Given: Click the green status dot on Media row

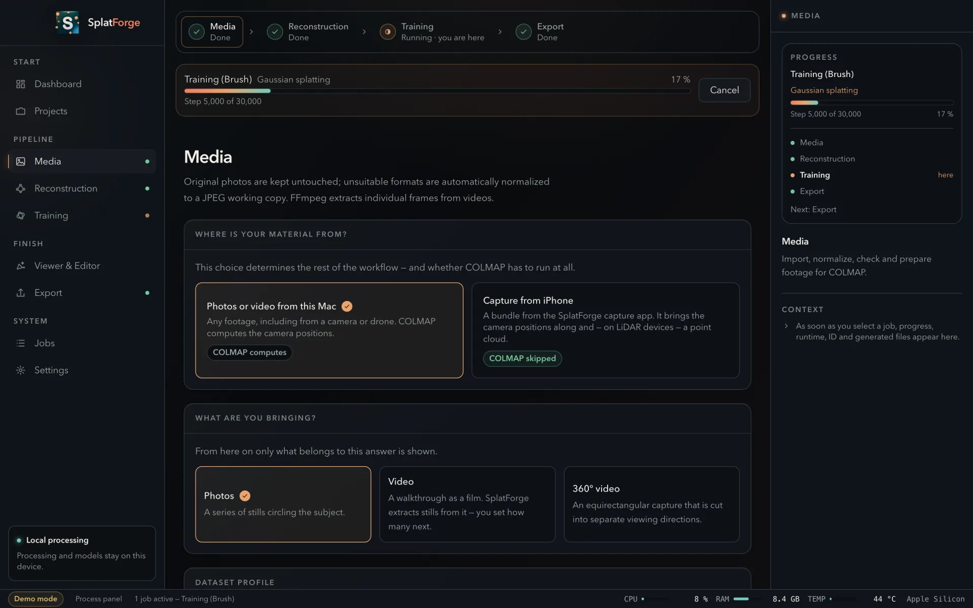Looking at the screenshot, I should (x=147, y=162).
